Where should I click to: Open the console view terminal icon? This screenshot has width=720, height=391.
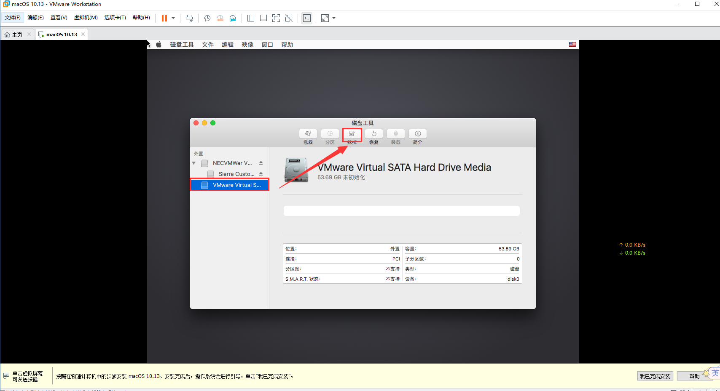click(307, 18)
